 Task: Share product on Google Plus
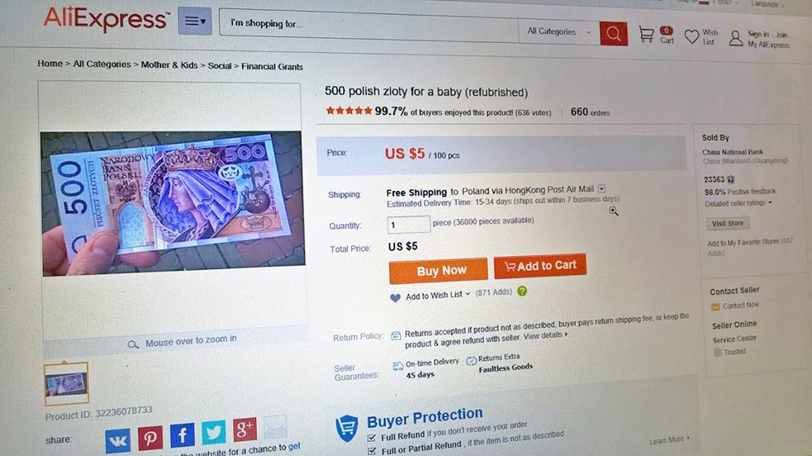pos(244,429)
